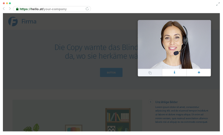Click the green padlock security icon

click(x=17, y=9)
